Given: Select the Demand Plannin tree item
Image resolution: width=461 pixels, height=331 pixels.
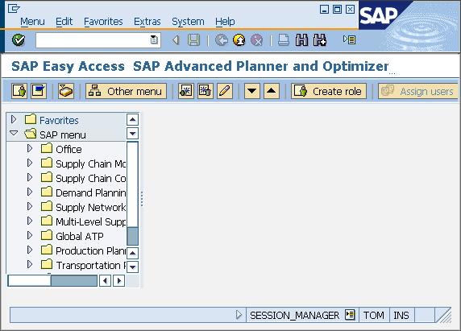Looking at the screenshot, I should (x=90, y=192).
